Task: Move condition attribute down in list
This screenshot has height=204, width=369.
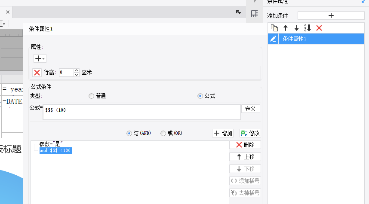Action: (x=296, y=28)
